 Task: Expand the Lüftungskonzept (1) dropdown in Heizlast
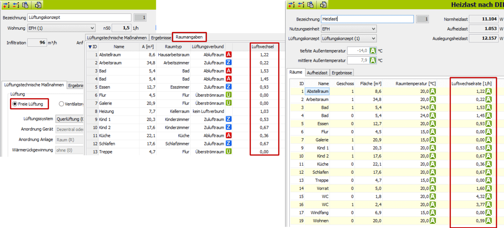(348, 39)
